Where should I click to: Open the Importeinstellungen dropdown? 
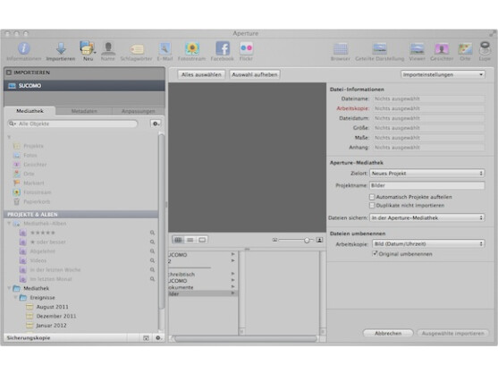pyautogui.click(x=443, y=74)
